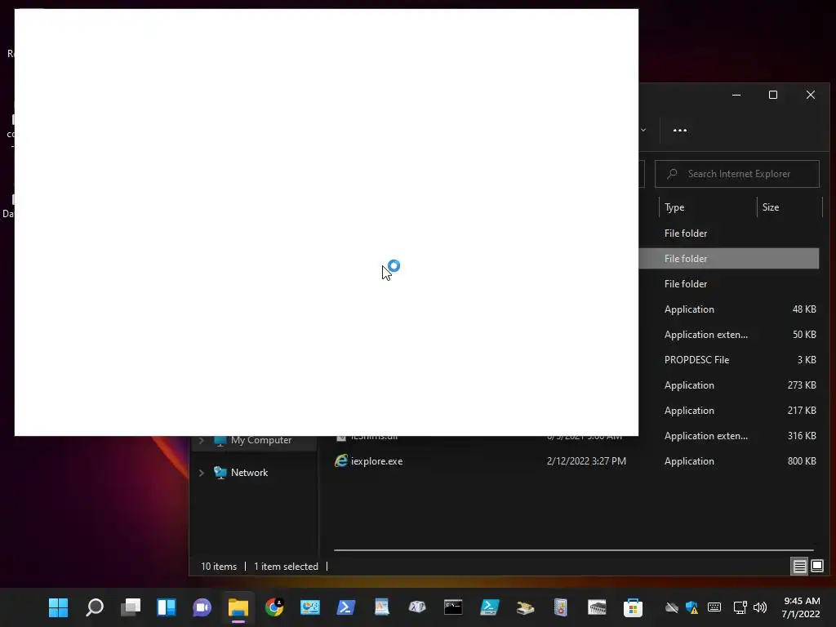Image resolution: width=836 pixels, height=627 pixels.
Task: Select the 273 KB size cell
Action: (x=802, y=385)
